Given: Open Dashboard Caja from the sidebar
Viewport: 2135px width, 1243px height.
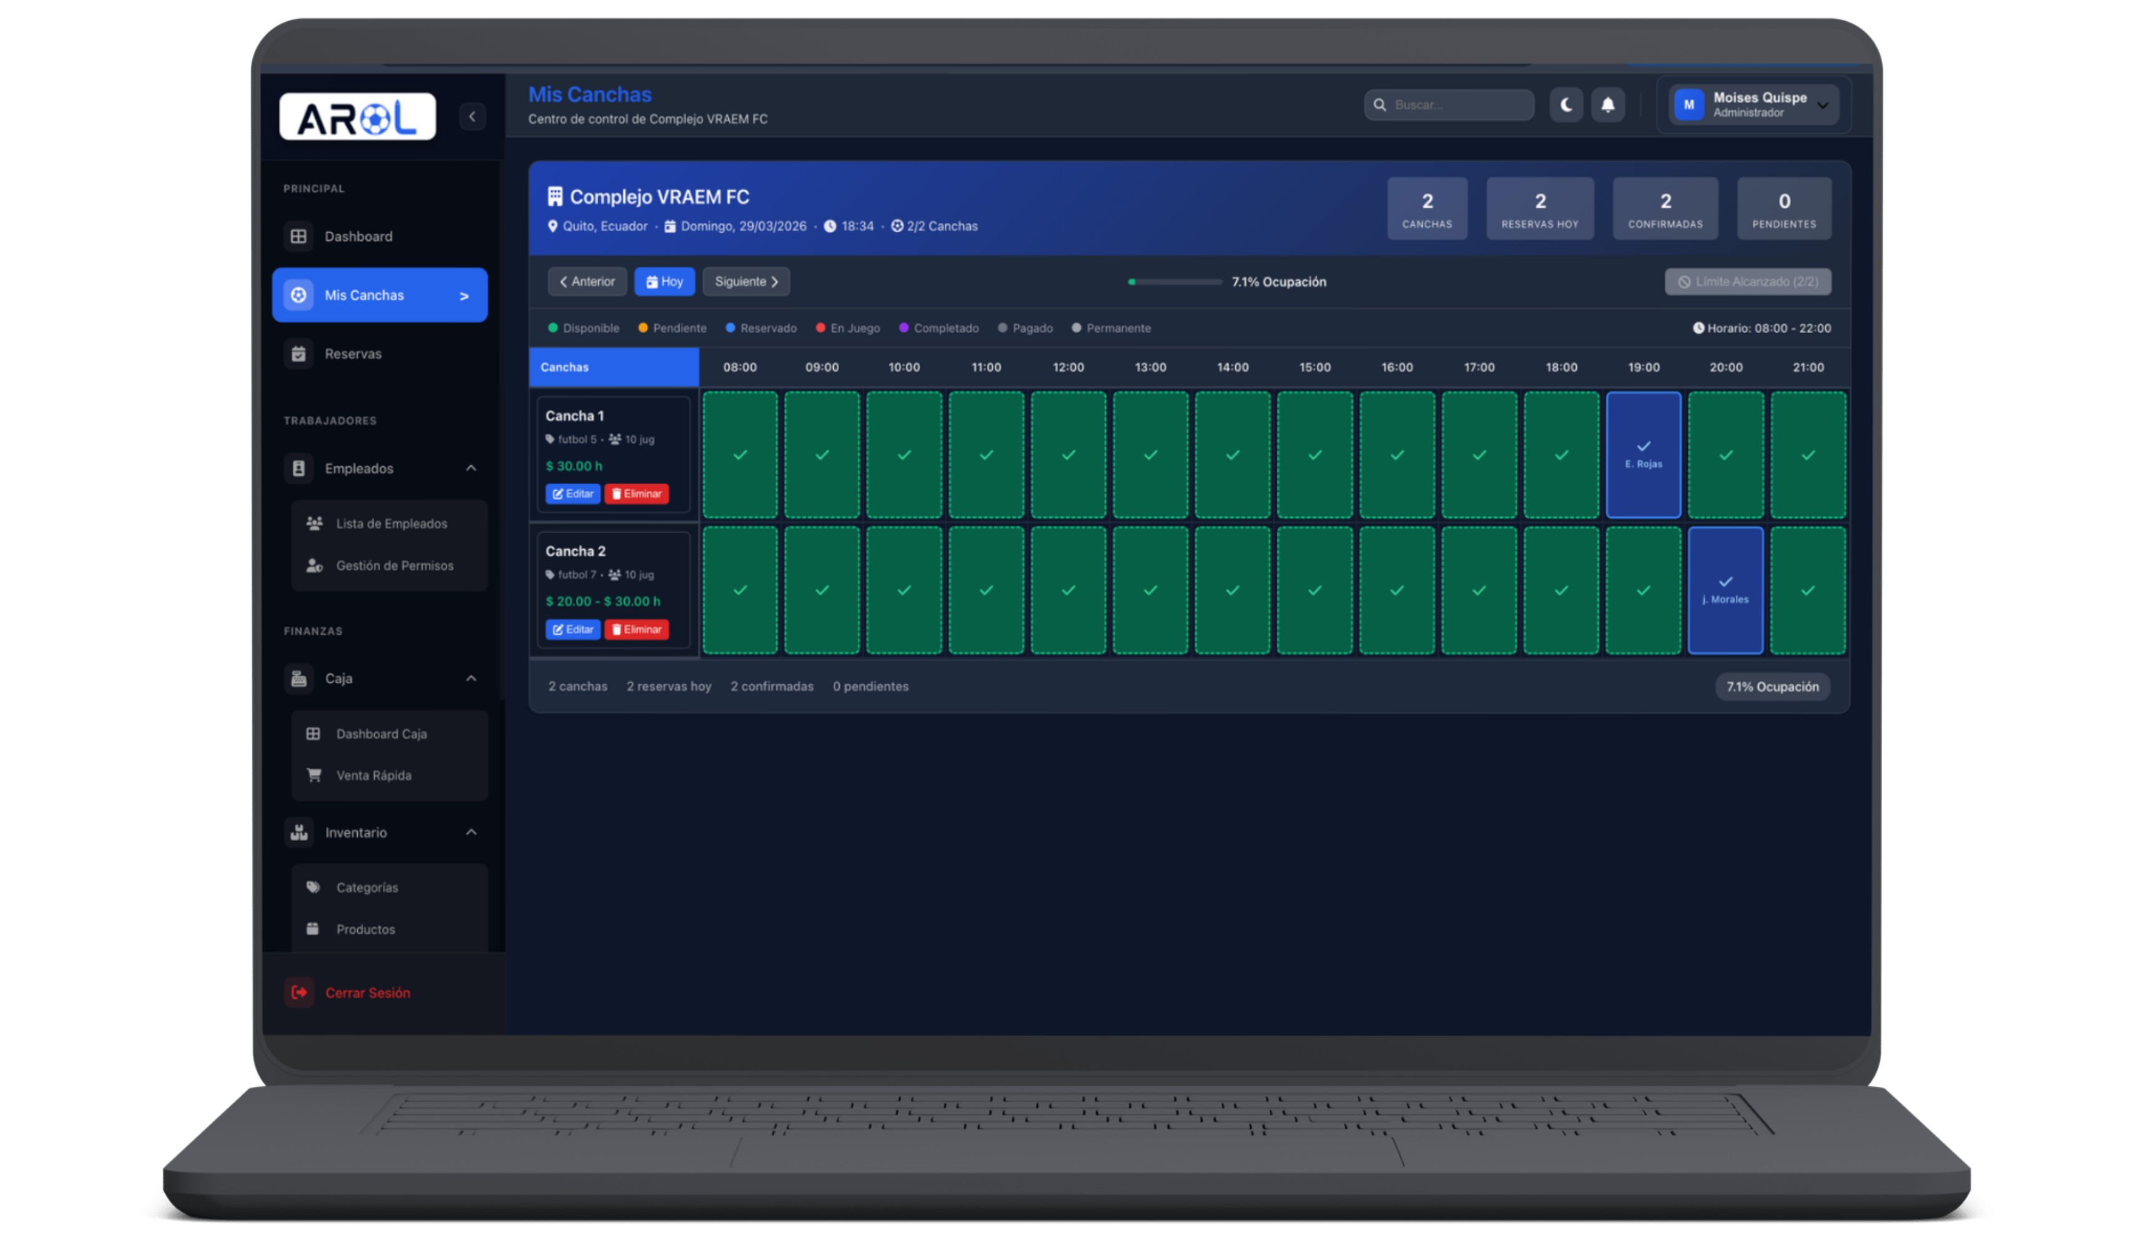Looking at the screenshot, I should (382, 734).
